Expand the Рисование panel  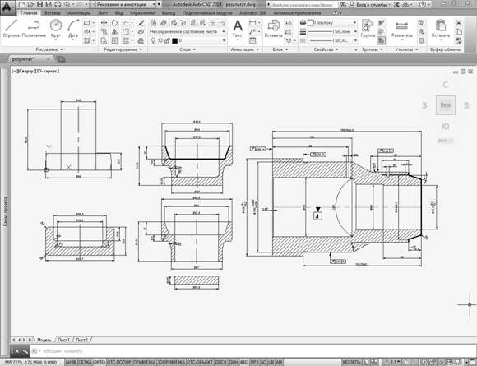pyautogui.click(x=49, y=49)
